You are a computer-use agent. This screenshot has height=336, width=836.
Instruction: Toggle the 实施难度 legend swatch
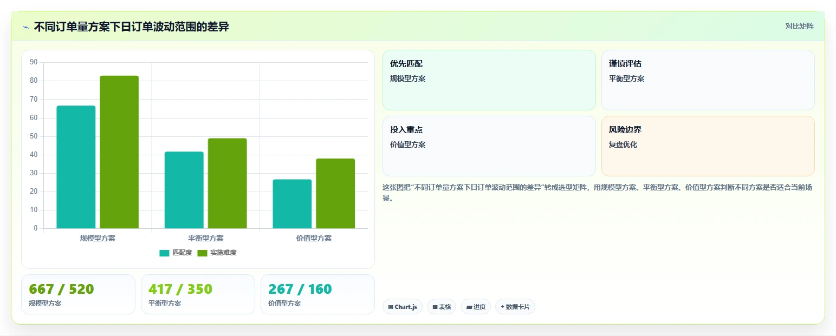click(202, 253)
